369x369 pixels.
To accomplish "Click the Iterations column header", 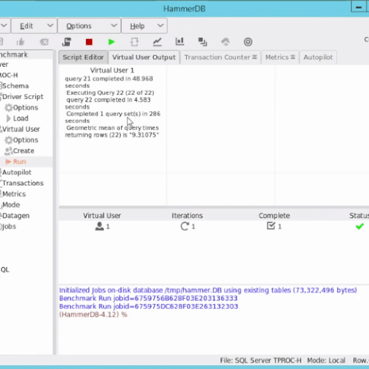I will 187,216.
